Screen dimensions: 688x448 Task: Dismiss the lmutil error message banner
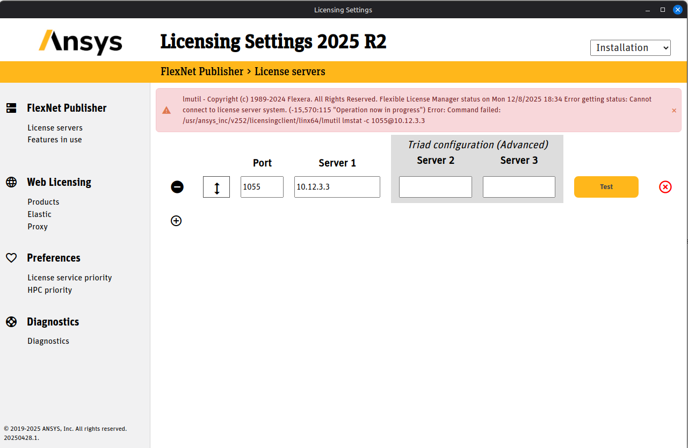(x=674, y=111)
